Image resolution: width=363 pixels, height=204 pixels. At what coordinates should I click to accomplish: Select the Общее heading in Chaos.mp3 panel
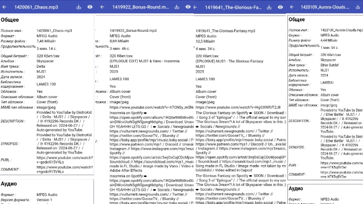(10, 20)
